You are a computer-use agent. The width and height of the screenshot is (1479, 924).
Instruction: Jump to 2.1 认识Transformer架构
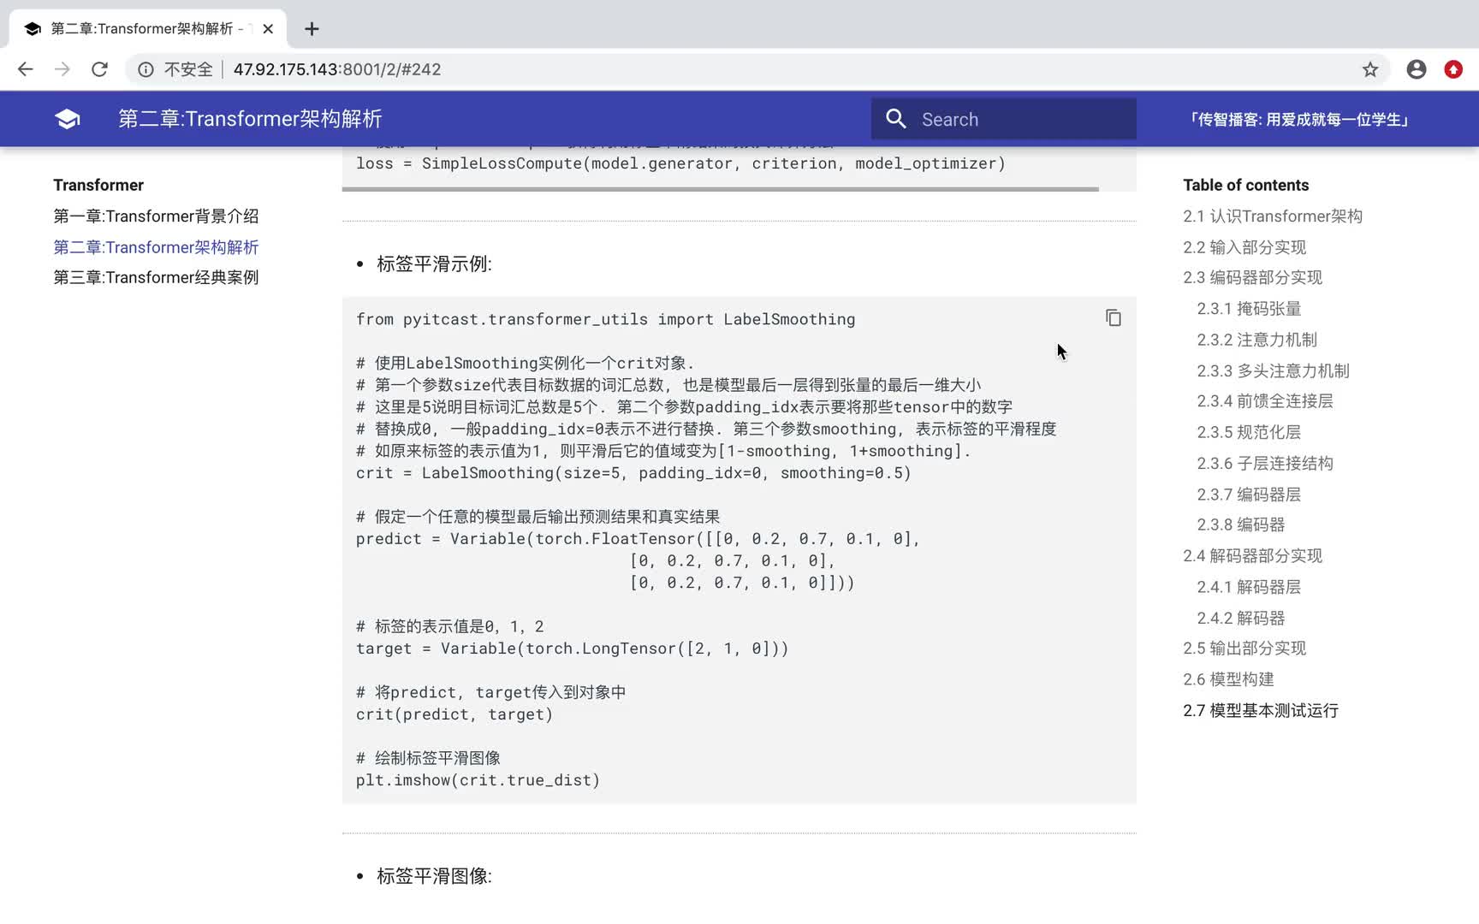click(1273, 216)
